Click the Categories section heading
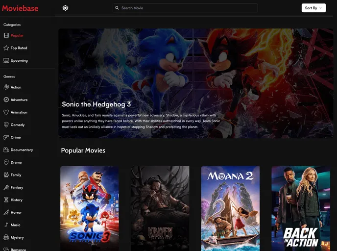This screenshot has width=337, height=251. tap(12, 25)
